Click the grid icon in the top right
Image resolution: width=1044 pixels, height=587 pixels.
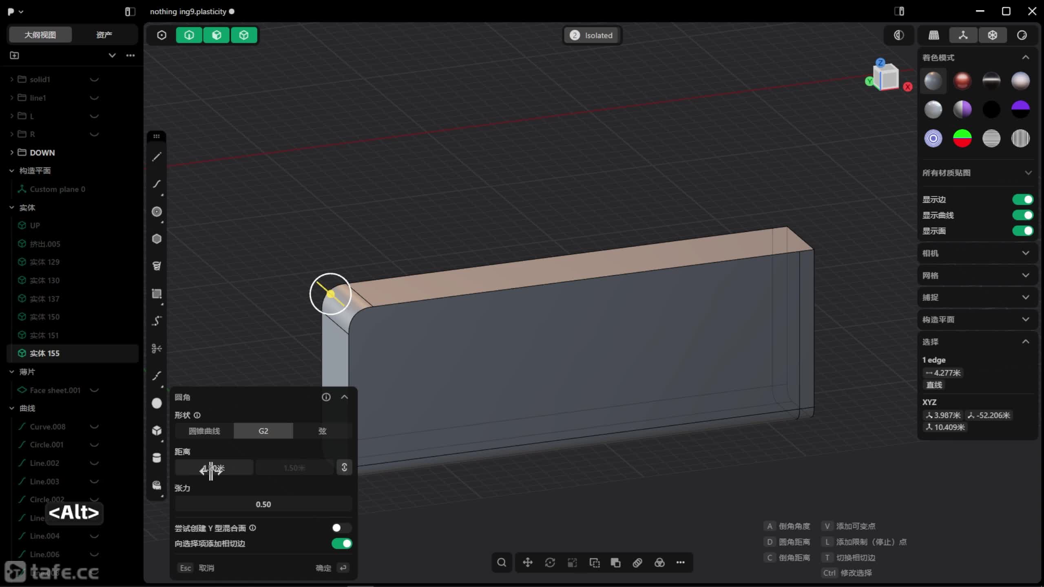tap(934, 35)
